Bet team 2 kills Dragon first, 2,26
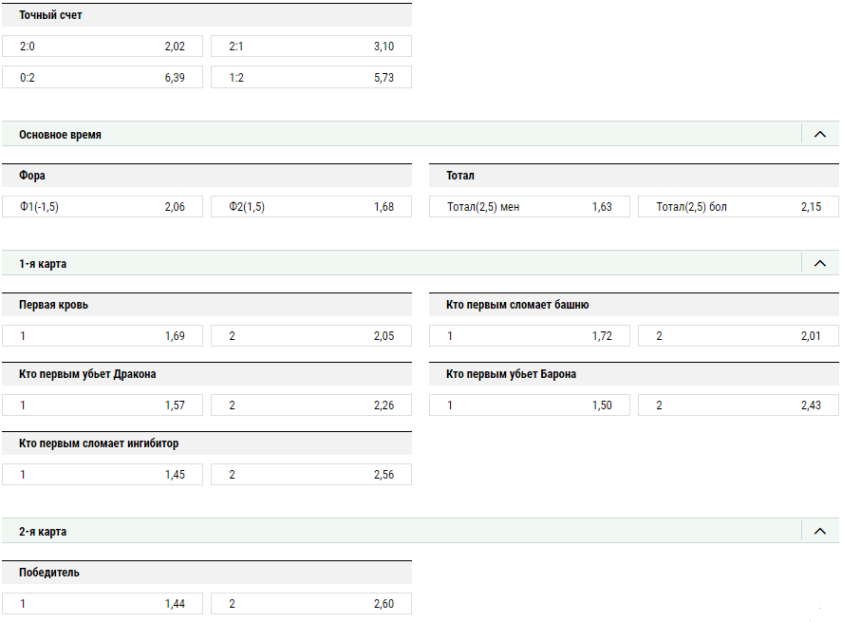This screenshot has height=622, width=842. (311, 405)
